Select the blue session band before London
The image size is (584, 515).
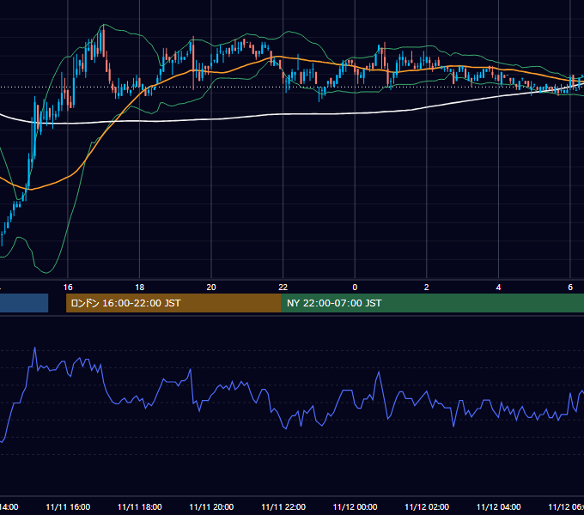pos(24,303)
